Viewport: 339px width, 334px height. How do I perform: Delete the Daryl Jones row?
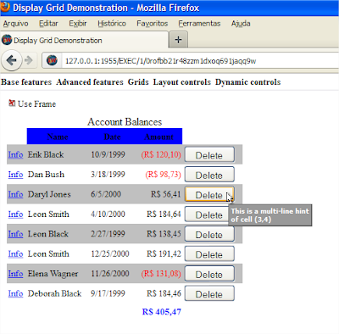pos(209,194)
